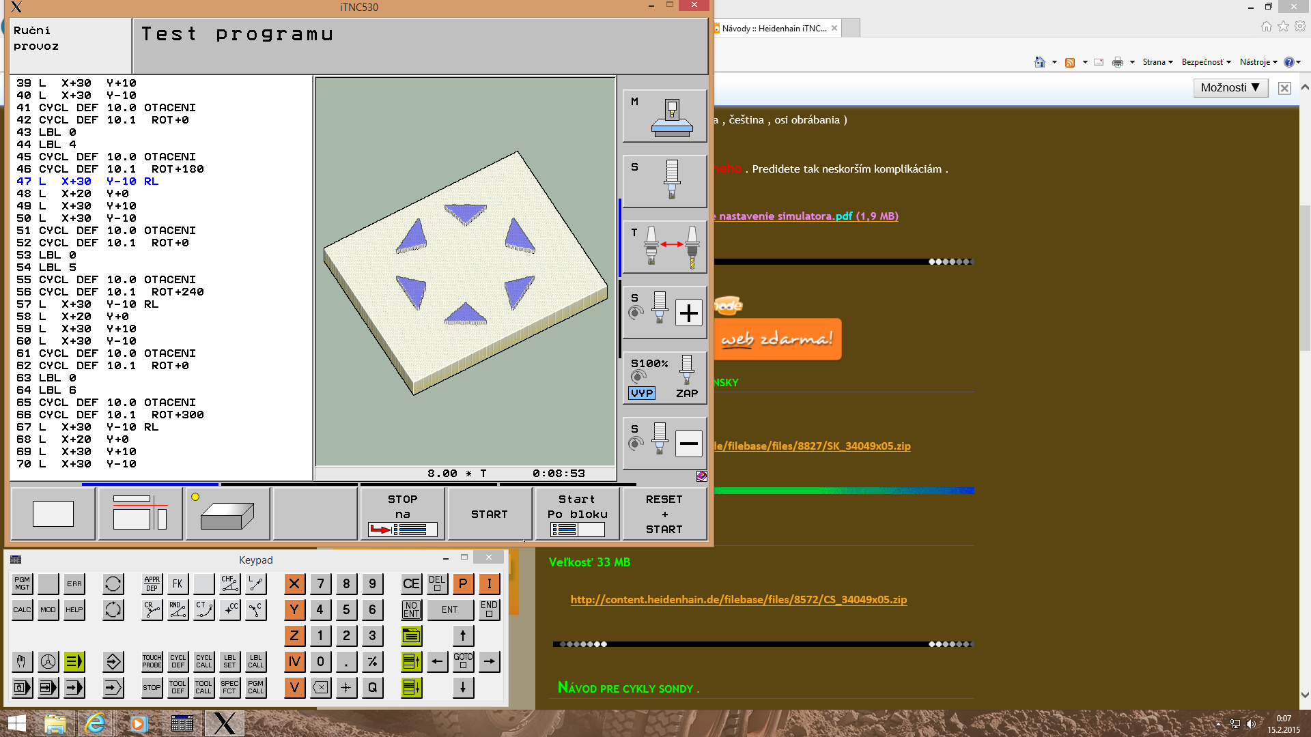The height and width of the screenshot is (737, 1311).
Task: Toggle the STOP na block softkey
Action: click(x=402, y=515)
